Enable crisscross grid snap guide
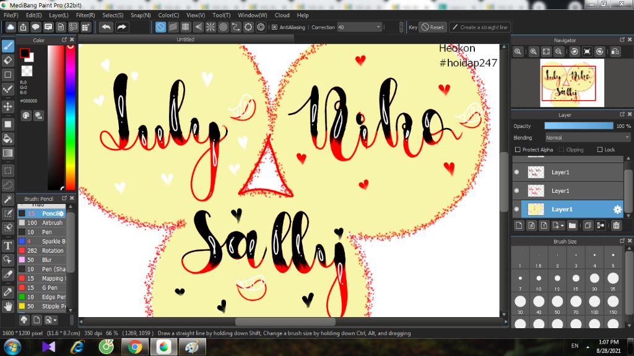The height and width of the screenshot is (356, 634). [x=186, y=27]
